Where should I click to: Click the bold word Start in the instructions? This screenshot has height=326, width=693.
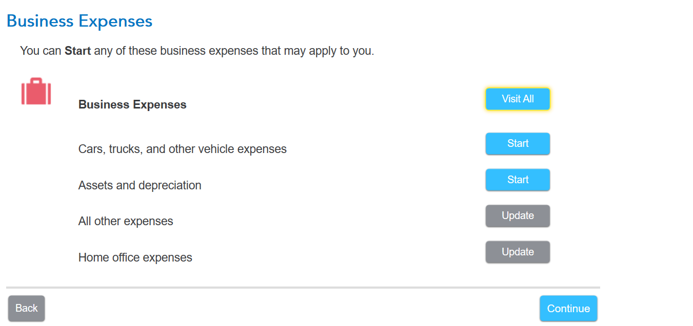(x=77, y=51)
